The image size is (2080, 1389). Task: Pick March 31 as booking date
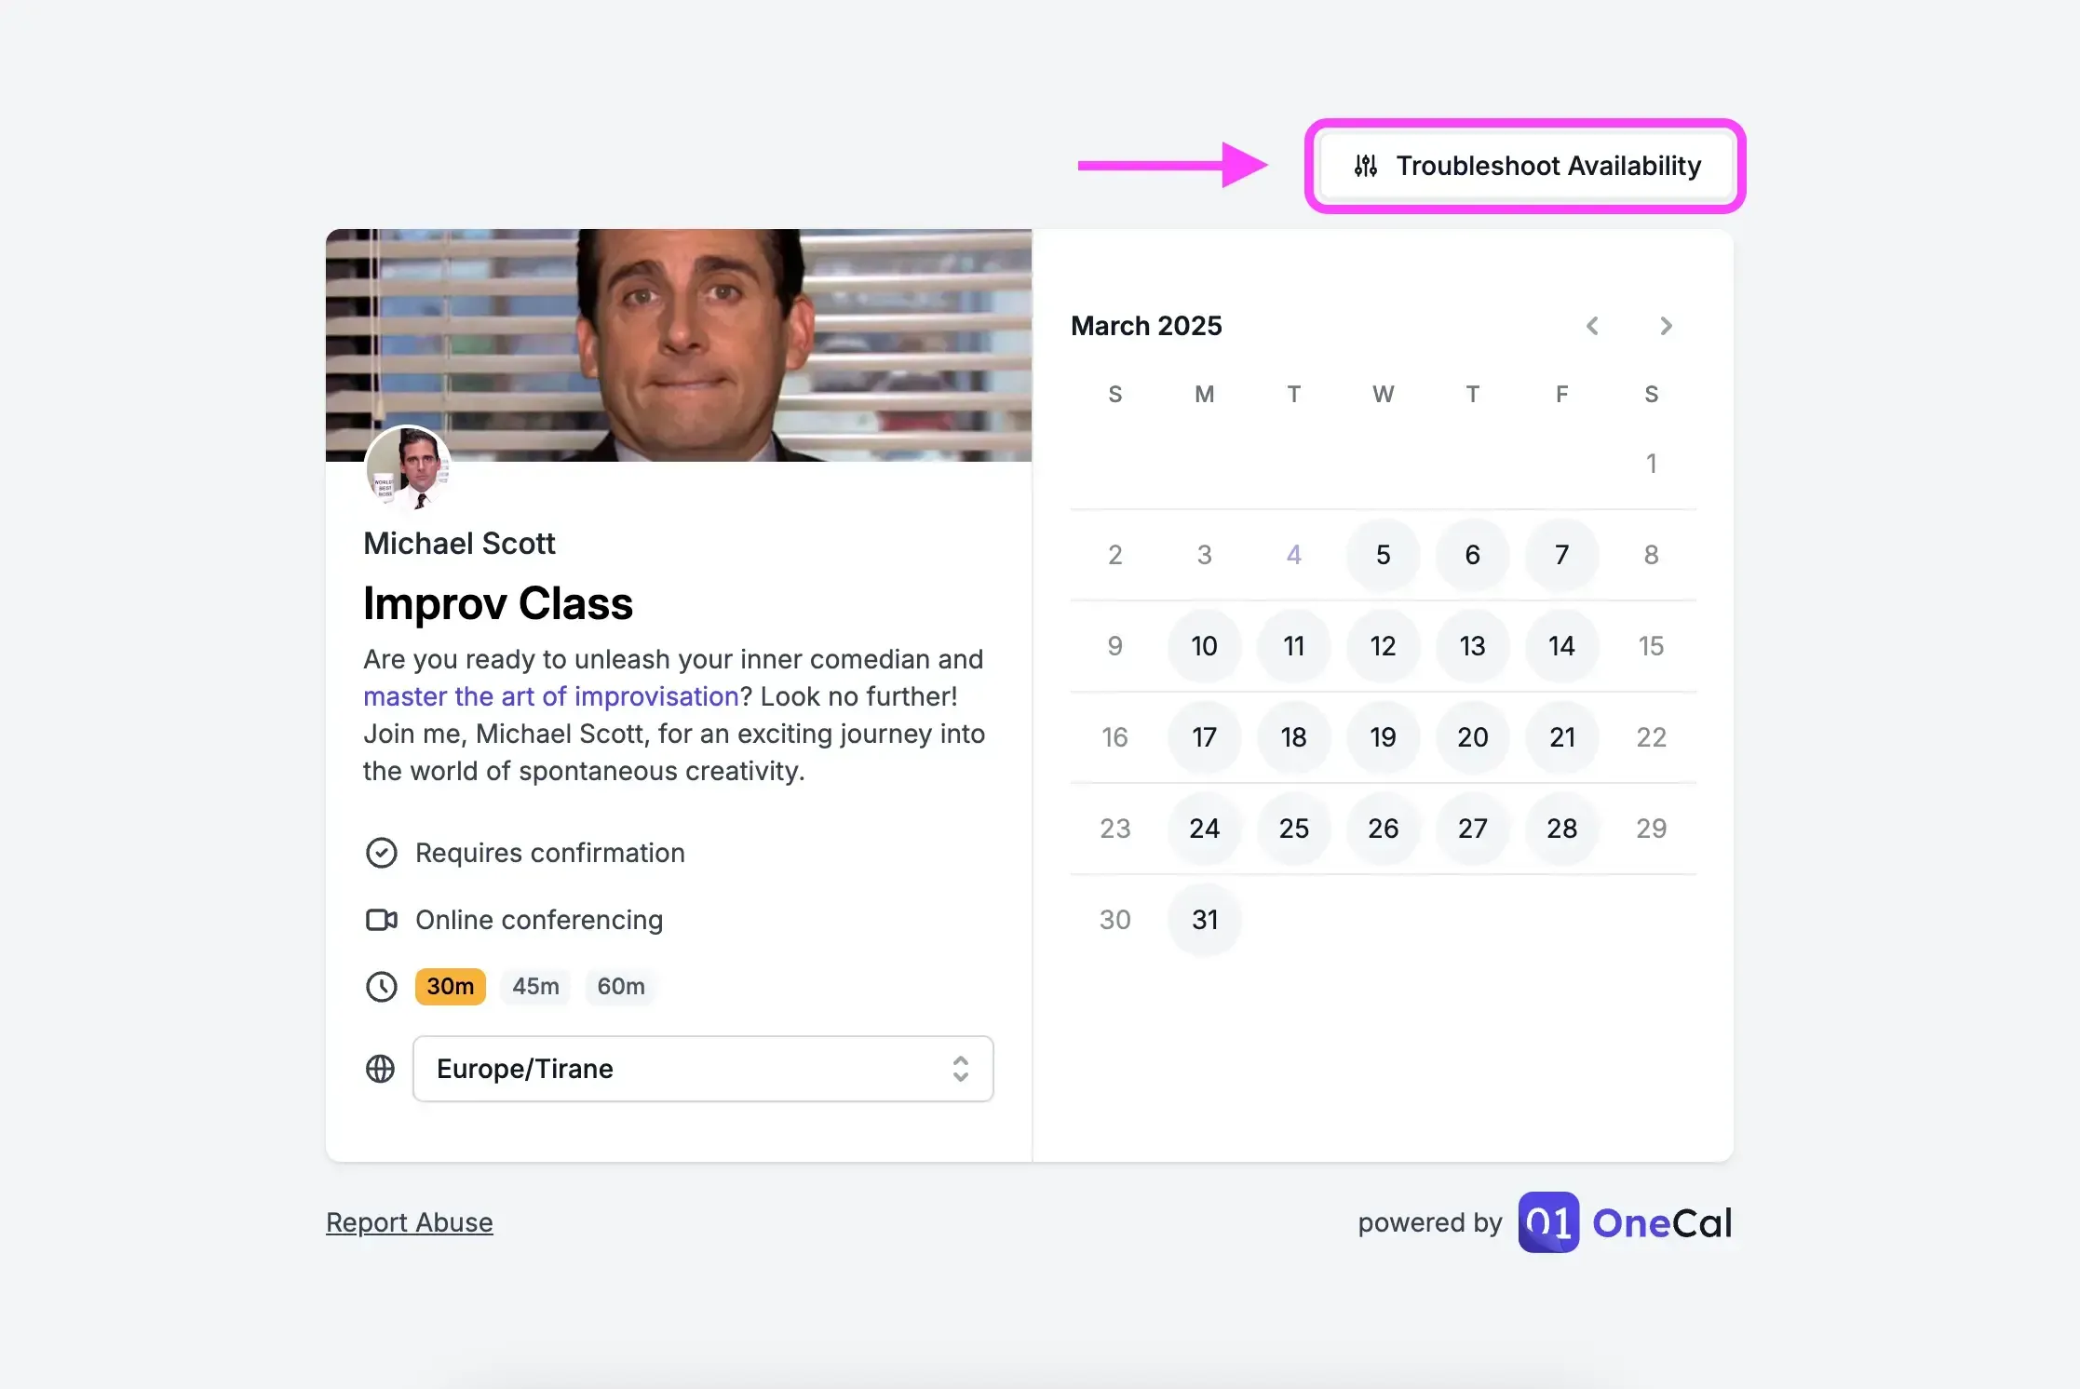[1204, 920]
